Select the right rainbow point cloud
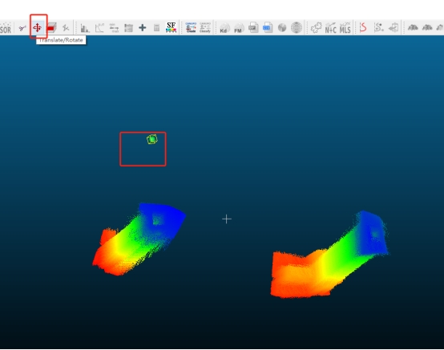Screen dimensions: 444x350 [x=329, y=255]
